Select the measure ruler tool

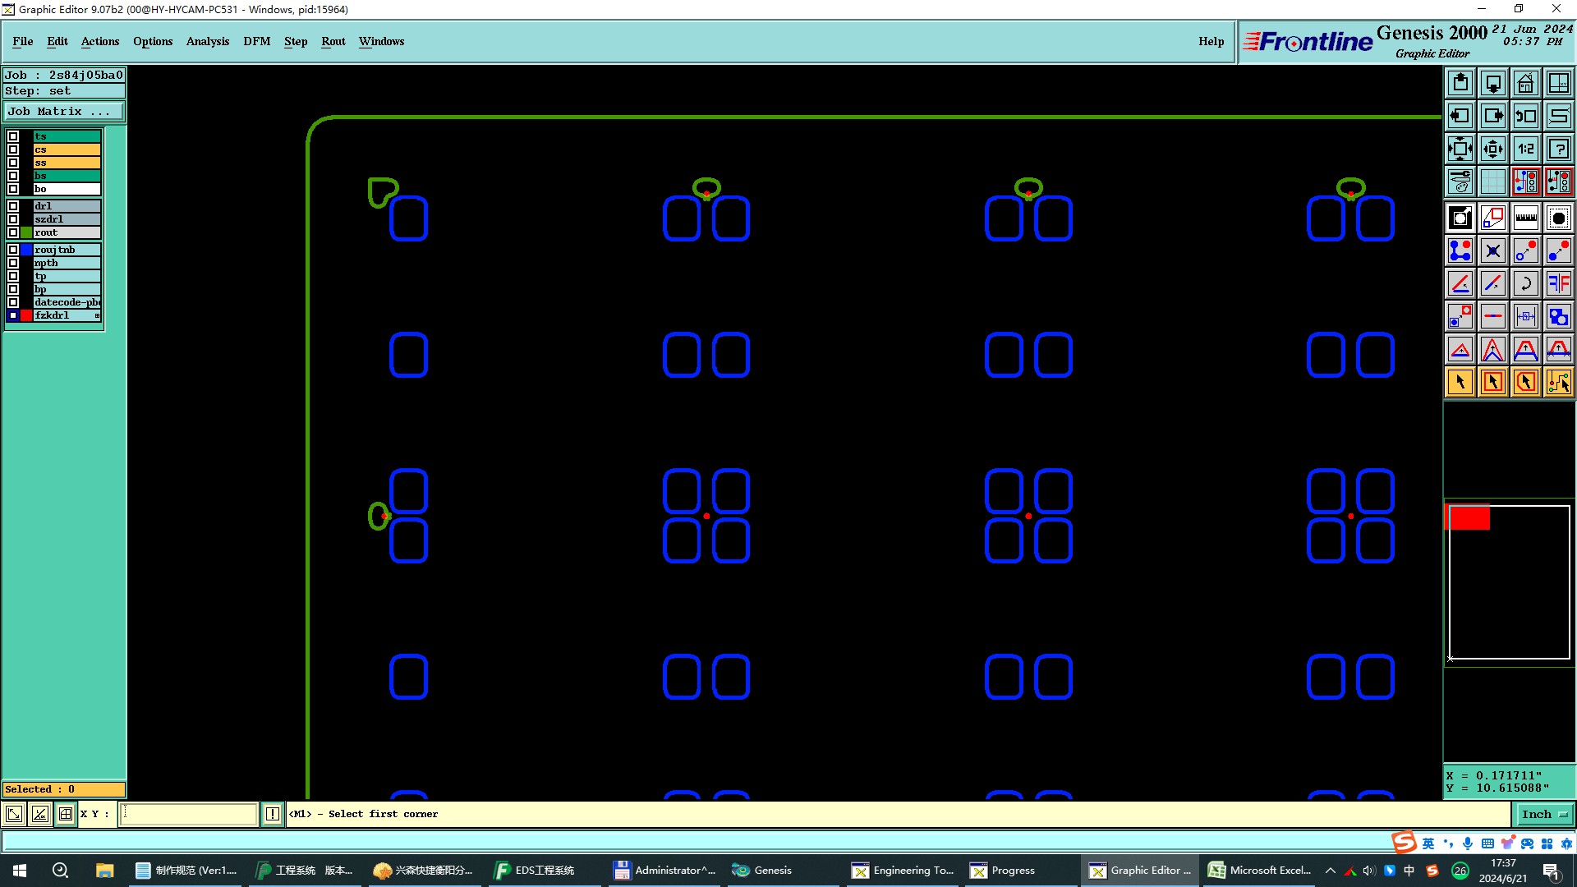(1525, 218)
